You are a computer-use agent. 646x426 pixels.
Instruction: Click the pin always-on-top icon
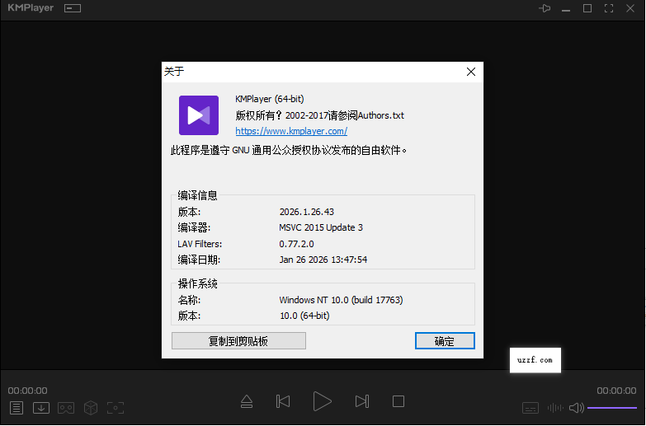(545, 8)
